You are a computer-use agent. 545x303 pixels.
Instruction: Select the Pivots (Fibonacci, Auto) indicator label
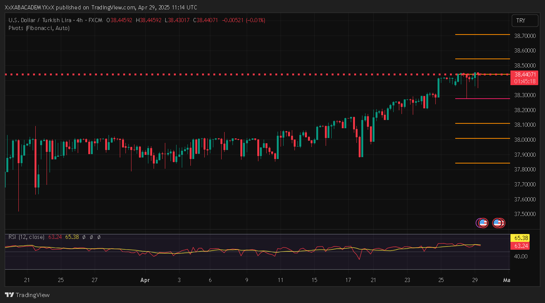(39, 28)
